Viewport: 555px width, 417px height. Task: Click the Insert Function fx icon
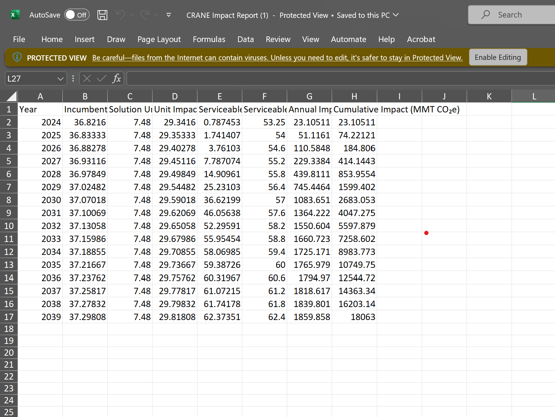[x=116, y=78]
